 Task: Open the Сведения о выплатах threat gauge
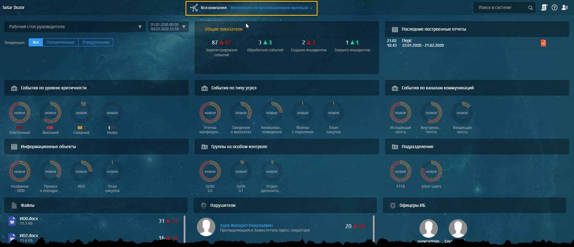tap(241, 113)
